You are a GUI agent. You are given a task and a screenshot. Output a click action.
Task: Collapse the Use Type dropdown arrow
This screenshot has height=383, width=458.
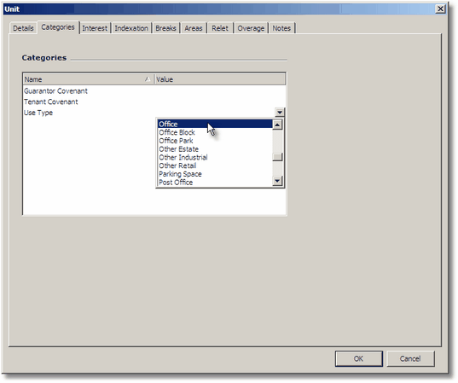[280, 113]
